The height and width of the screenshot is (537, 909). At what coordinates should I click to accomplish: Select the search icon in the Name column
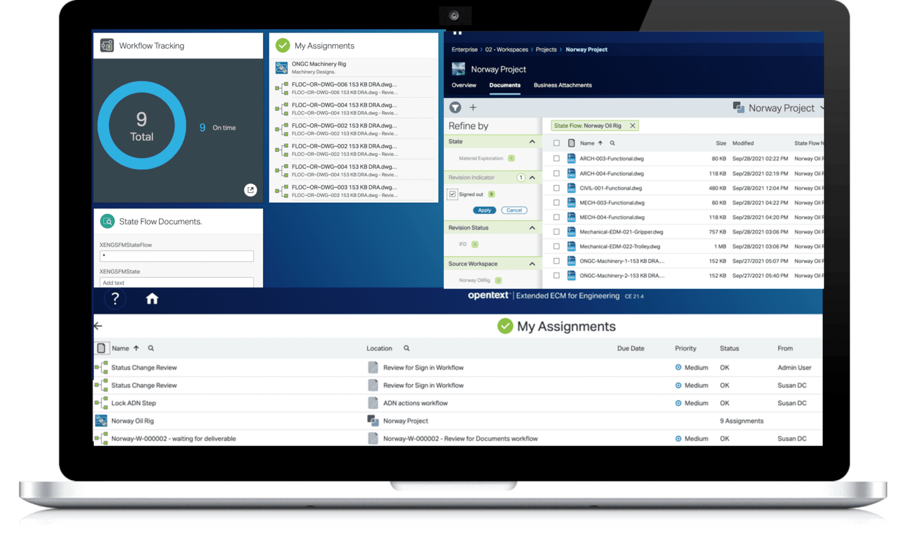[613, 143]
